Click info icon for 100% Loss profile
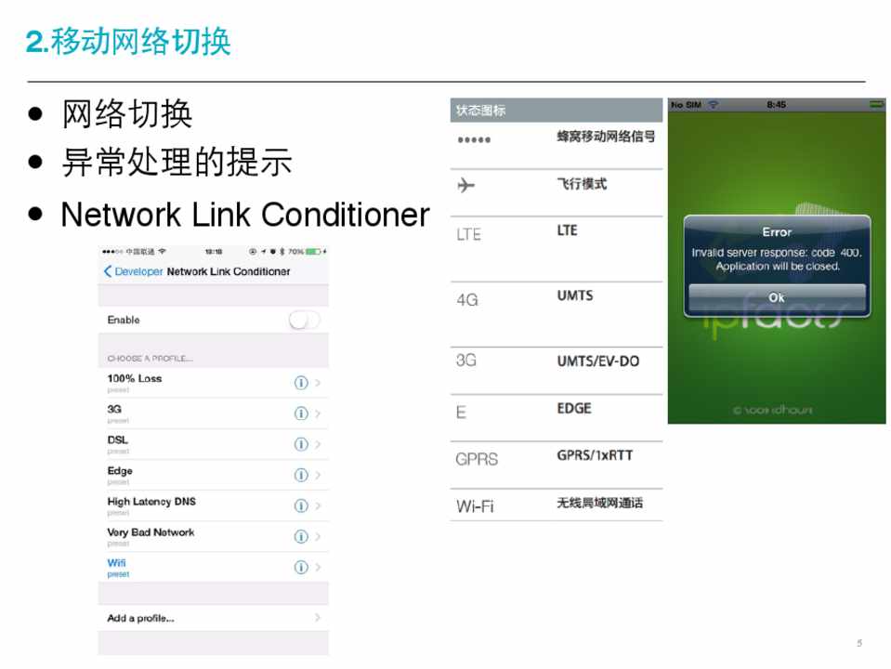Image resolution: width=891 pixels, height=669 pixels. [300, 383]
